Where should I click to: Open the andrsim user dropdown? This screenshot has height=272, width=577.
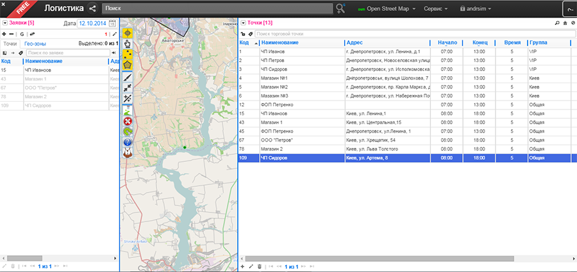coord(476,8)
